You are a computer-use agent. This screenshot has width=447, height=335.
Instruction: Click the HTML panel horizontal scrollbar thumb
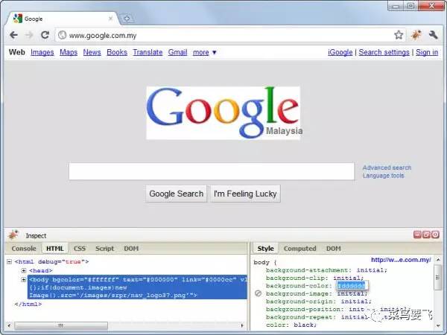point(61,325)
